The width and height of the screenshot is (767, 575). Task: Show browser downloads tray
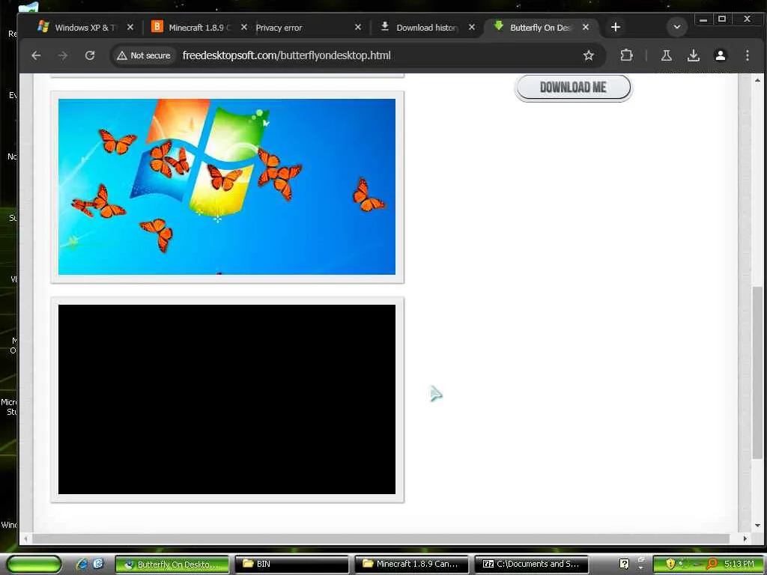pos(693,55)
